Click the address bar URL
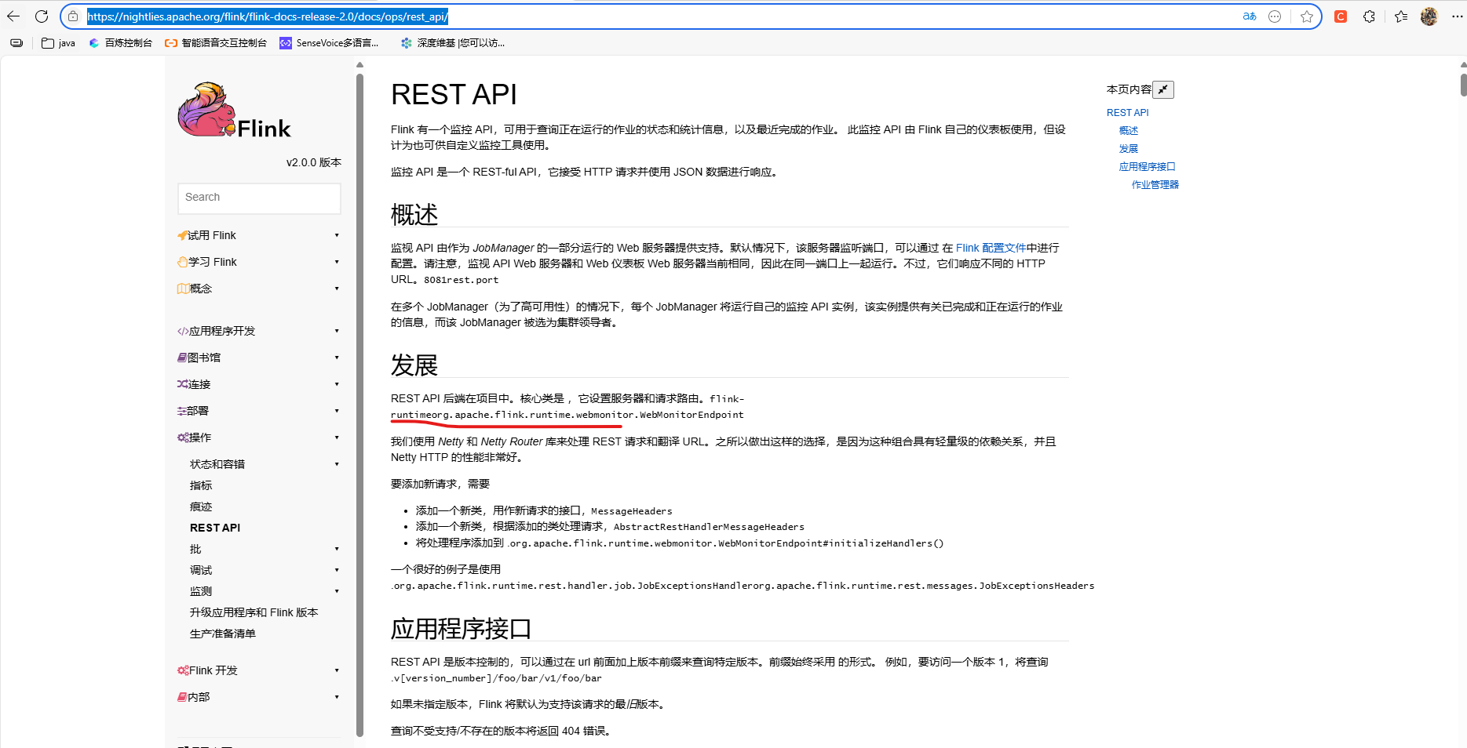This screenshot has width=1467, height=748. pyautogui.click(x=268, y=16)
